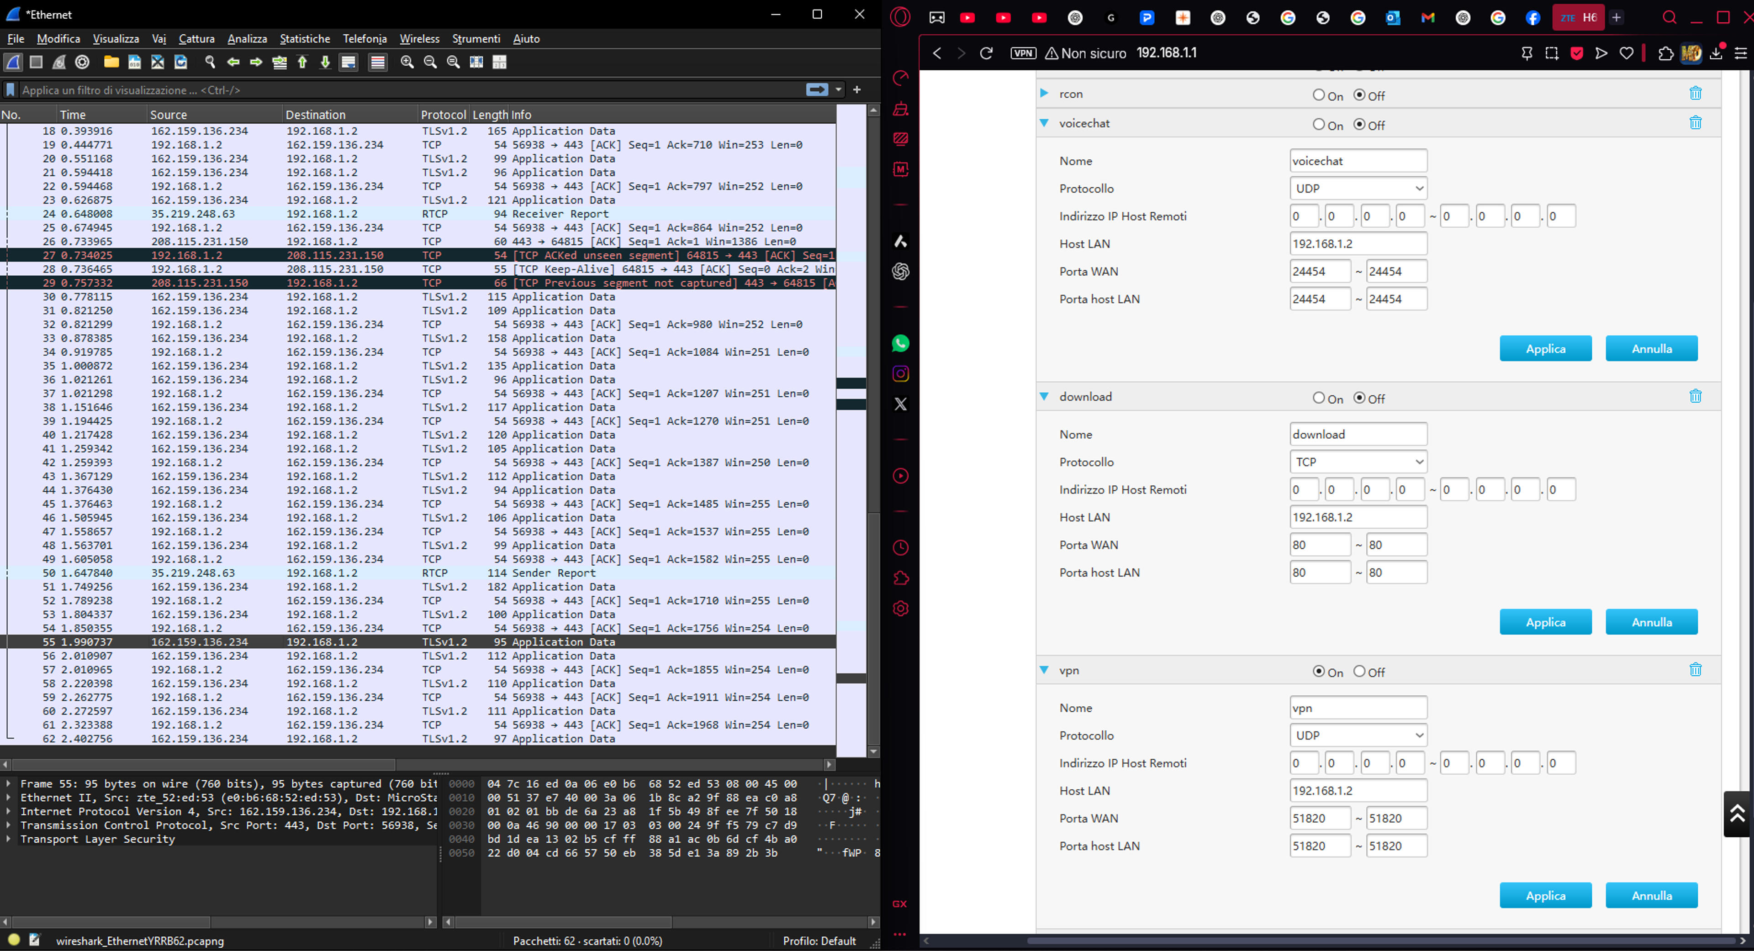1754x951 pixels.
Task: Open WhatsApp in the Opera sidebar
Action: point(900,343)
